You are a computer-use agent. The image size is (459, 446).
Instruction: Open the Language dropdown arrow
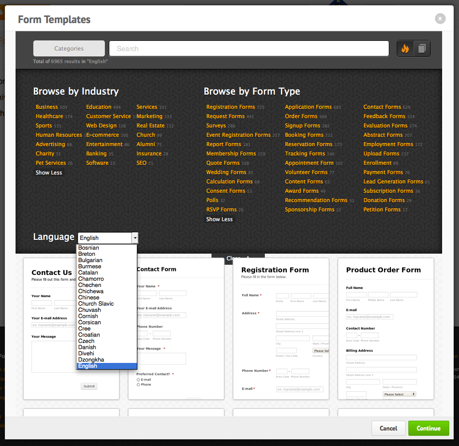(x=135, y=238)
